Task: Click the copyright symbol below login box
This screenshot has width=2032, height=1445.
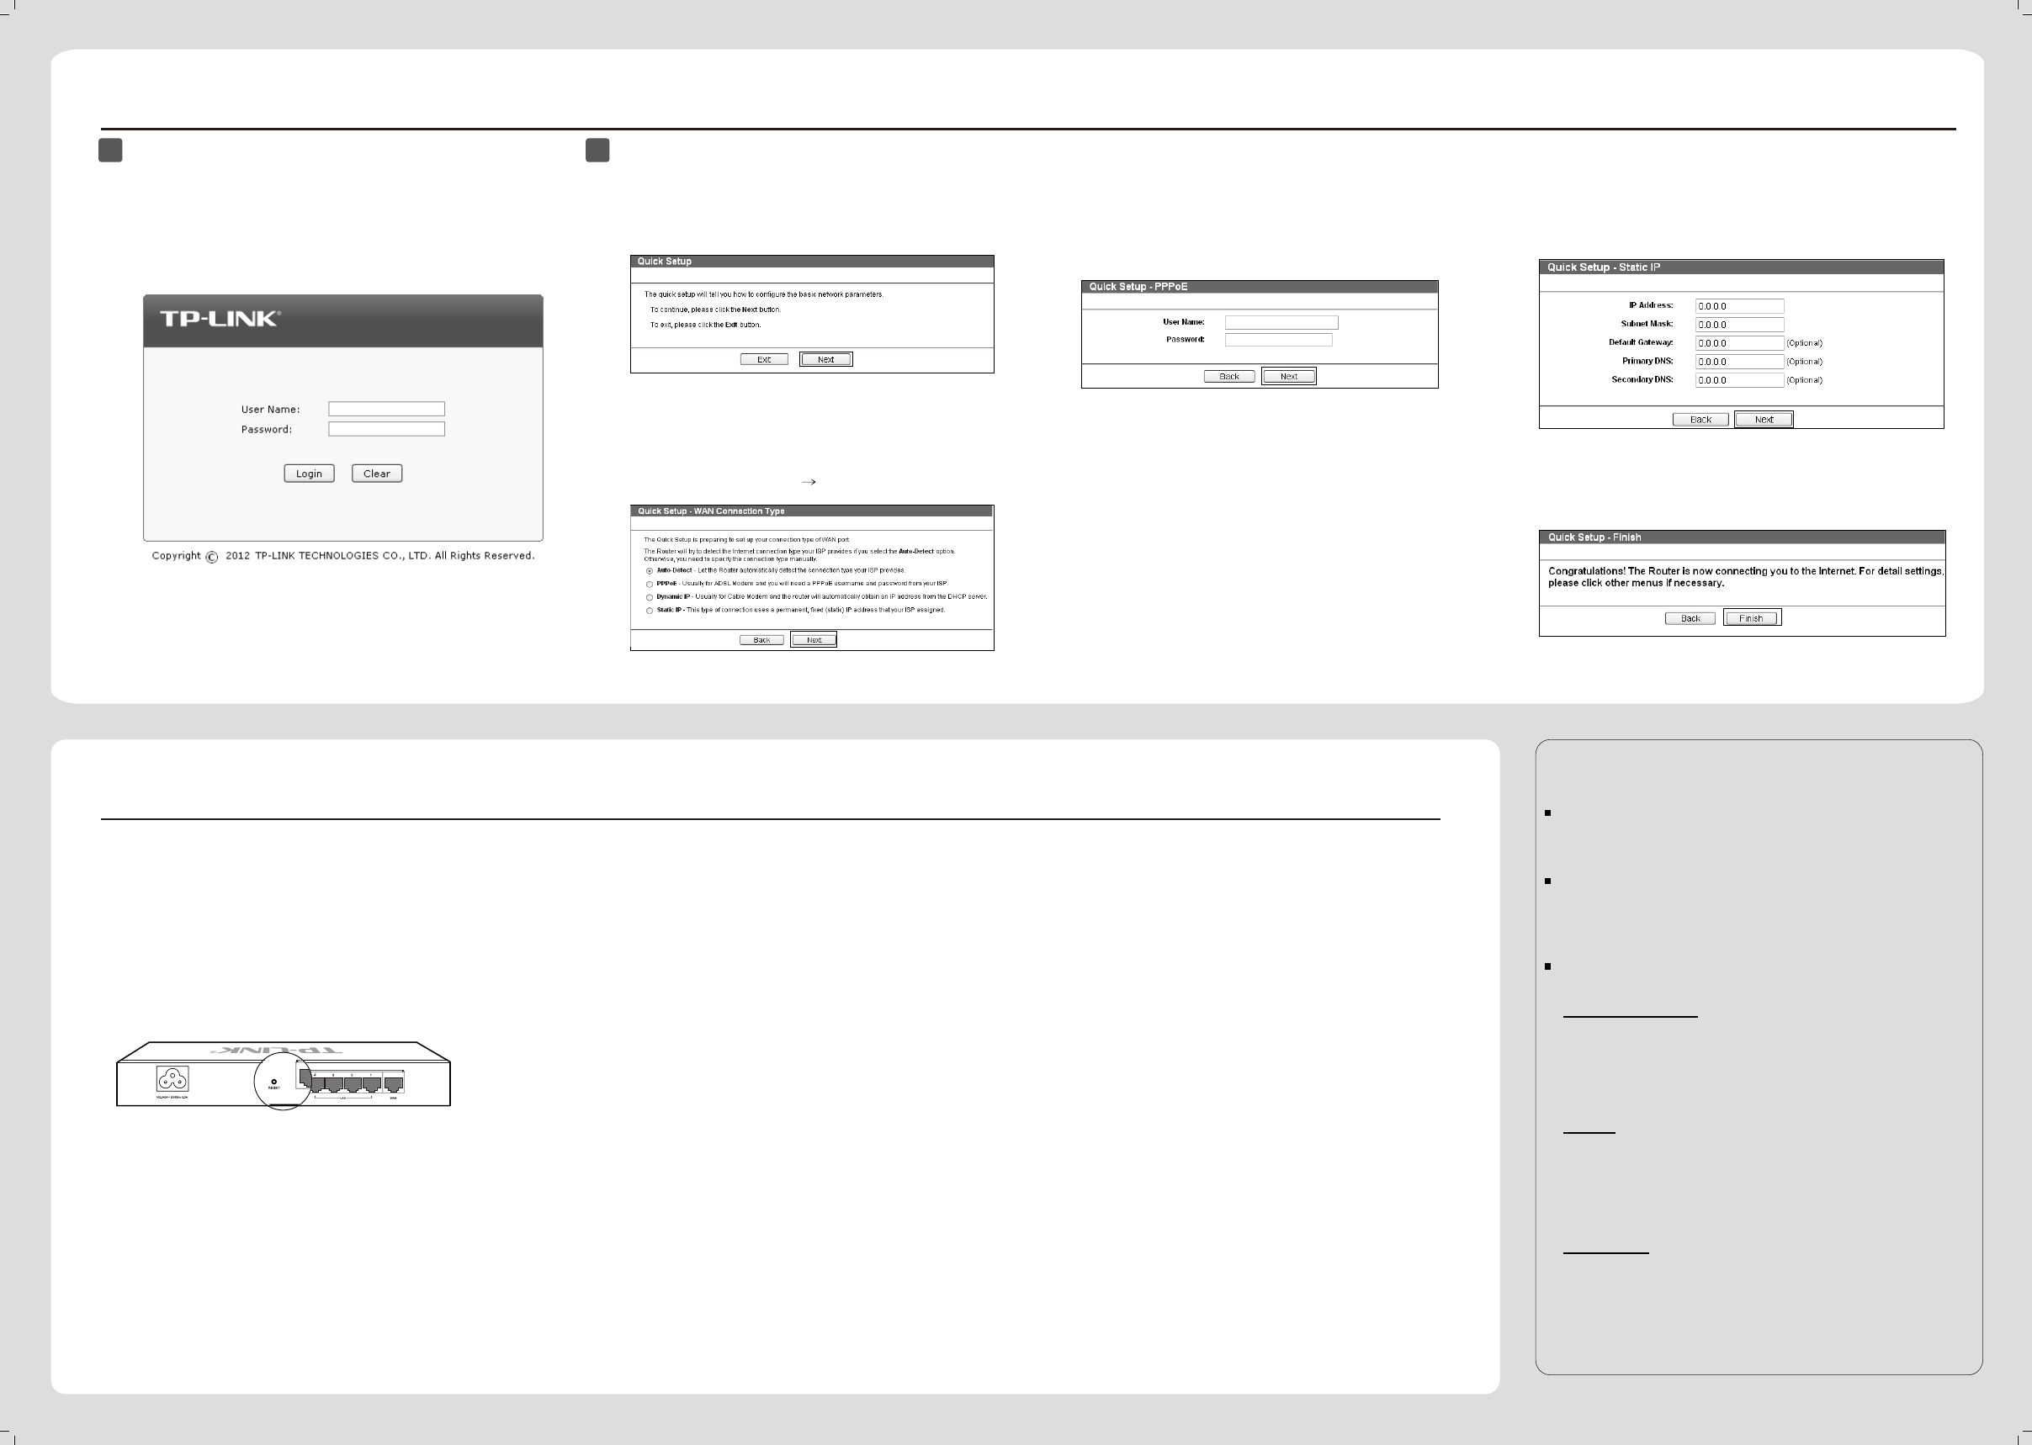Action: [x=212, y=557]
